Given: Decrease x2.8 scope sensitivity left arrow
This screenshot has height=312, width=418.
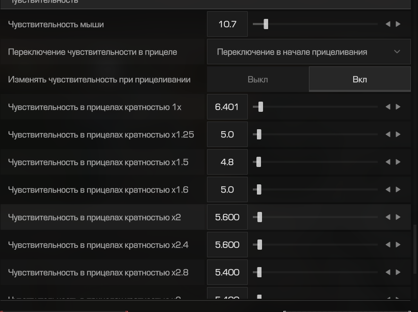Looking at the screenshot, I should coord(388,272).
